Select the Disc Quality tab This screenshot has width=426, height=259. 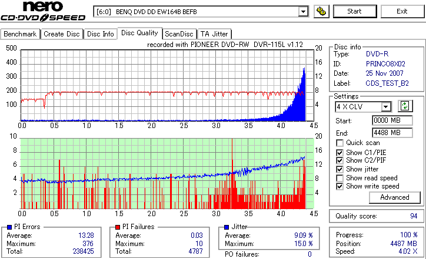click(139, 33)
